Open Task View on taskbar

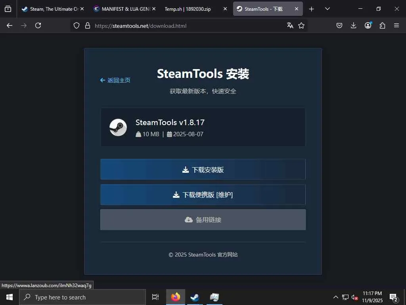point(155,297)
